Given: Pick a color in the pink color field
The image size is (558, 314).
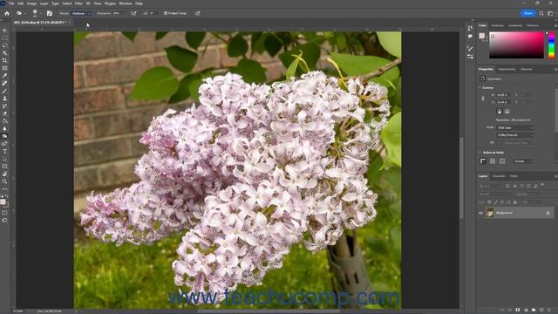Looking at the screenshot, I should coord(517,44).
